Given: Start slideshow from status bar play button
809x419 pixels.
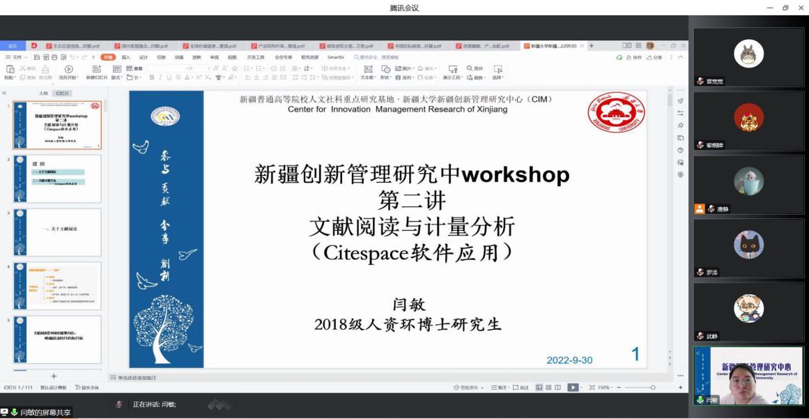Looking at the screenshot, I should point(573,388).
